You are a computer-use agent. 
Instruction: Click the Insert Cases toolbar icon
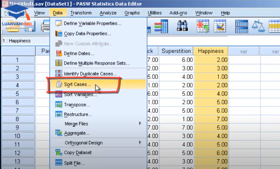[203, 26]
